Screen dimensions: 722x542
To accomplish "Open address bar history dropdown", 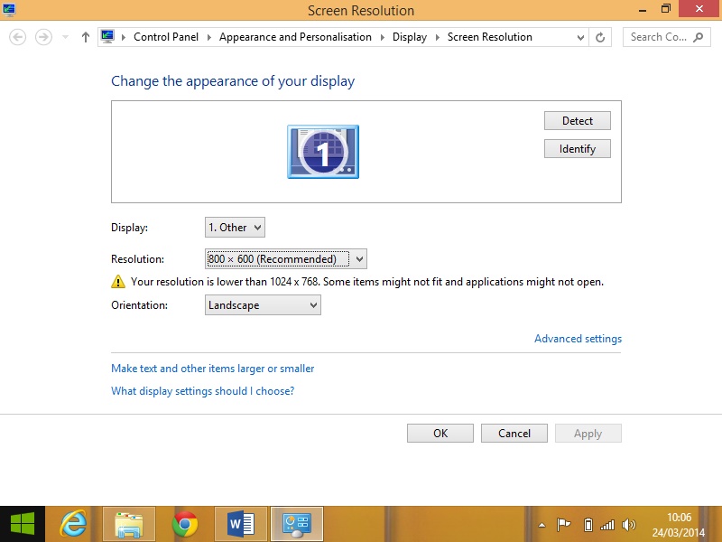I will pos(580,38).
